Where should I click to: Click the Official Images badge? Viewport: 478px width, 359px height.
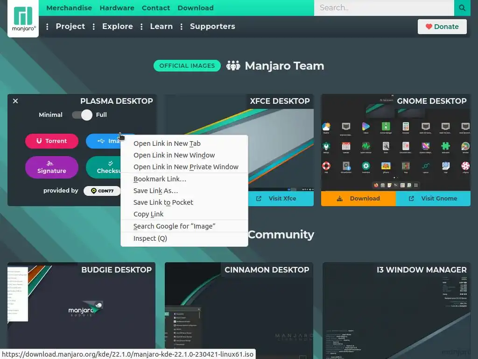tap(187, 65)
